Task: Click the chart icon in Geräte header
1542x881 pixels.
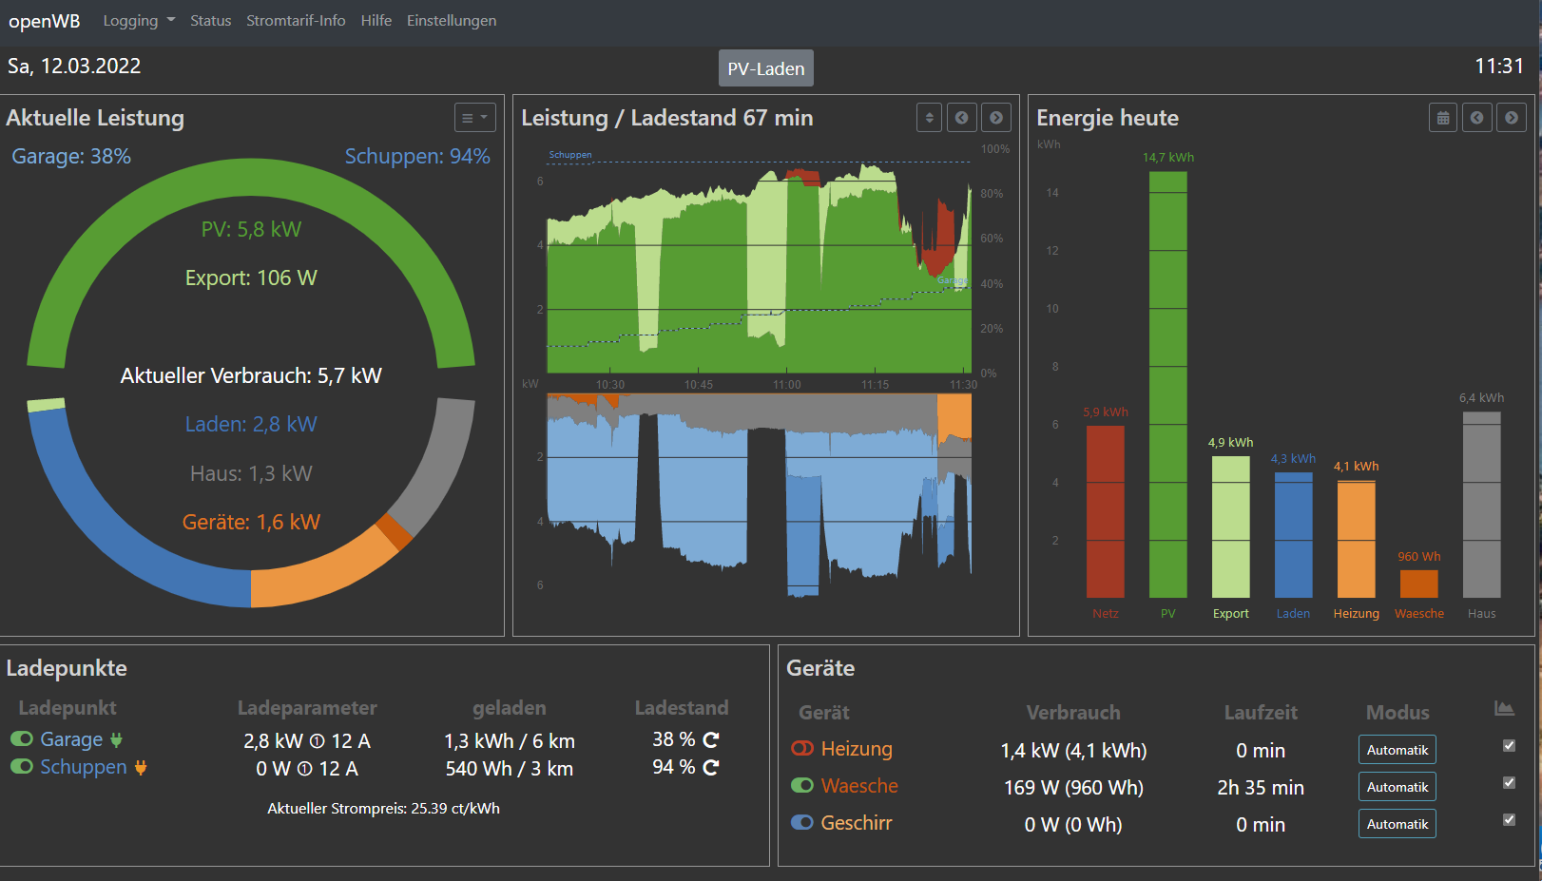Action: pyautogui.click(x=1504, y=709)
